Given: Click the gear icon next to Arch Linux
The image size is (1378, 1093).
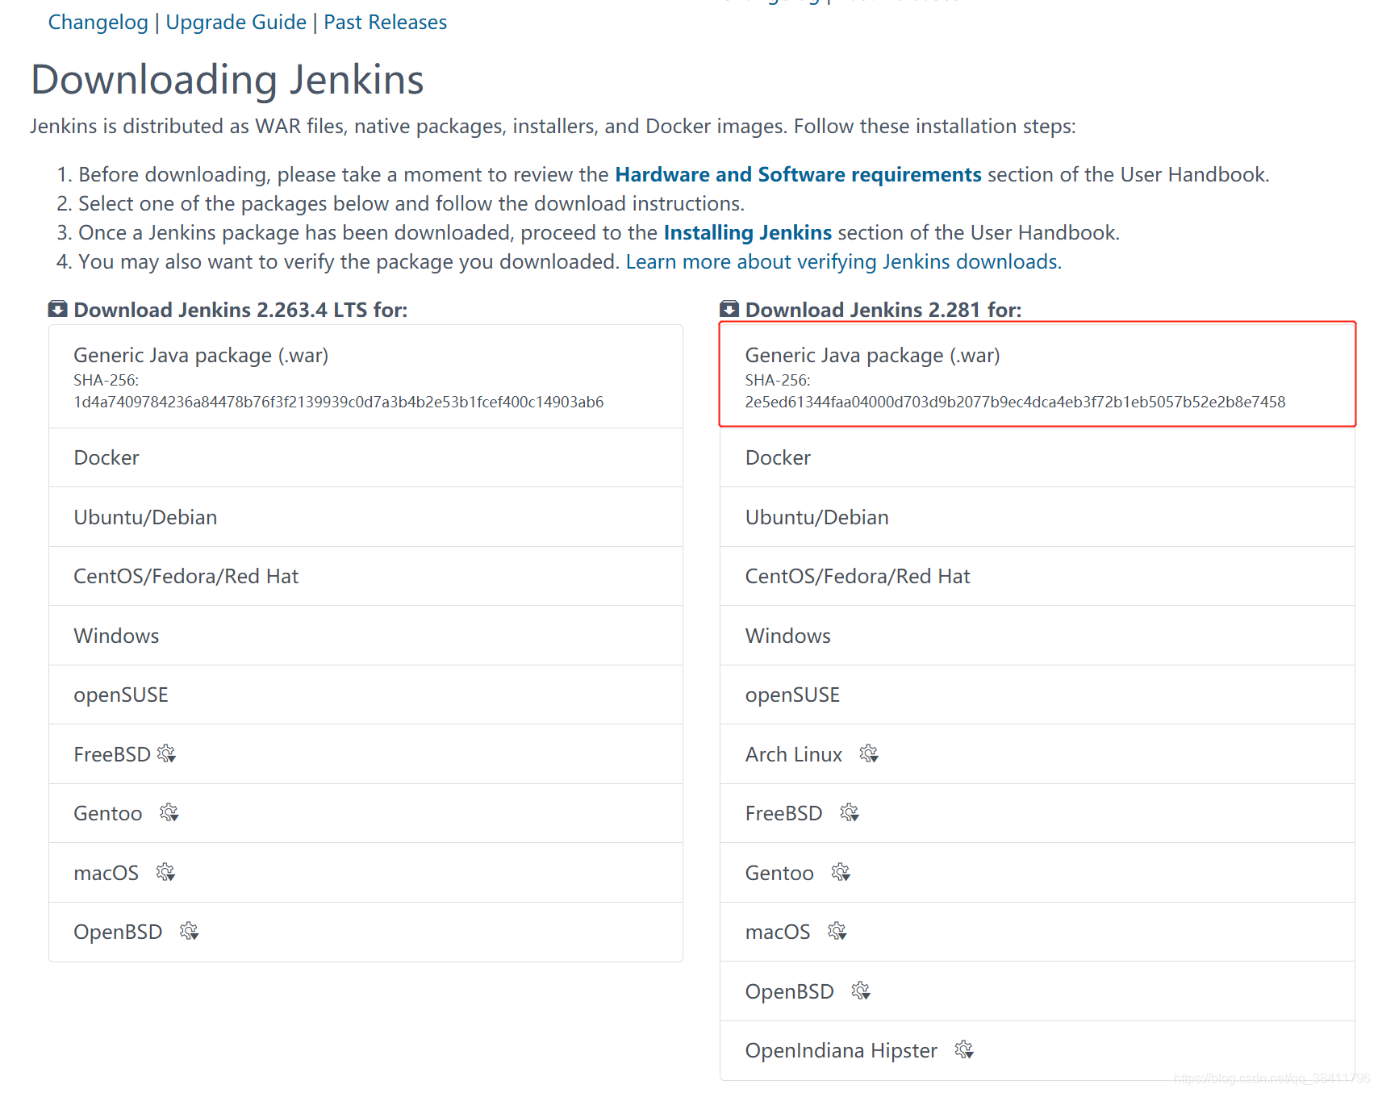Looking at the screenshot, I should pos(870,754).
